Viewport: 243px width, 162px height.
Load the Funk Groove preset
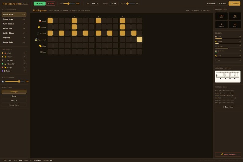[14, 24]
